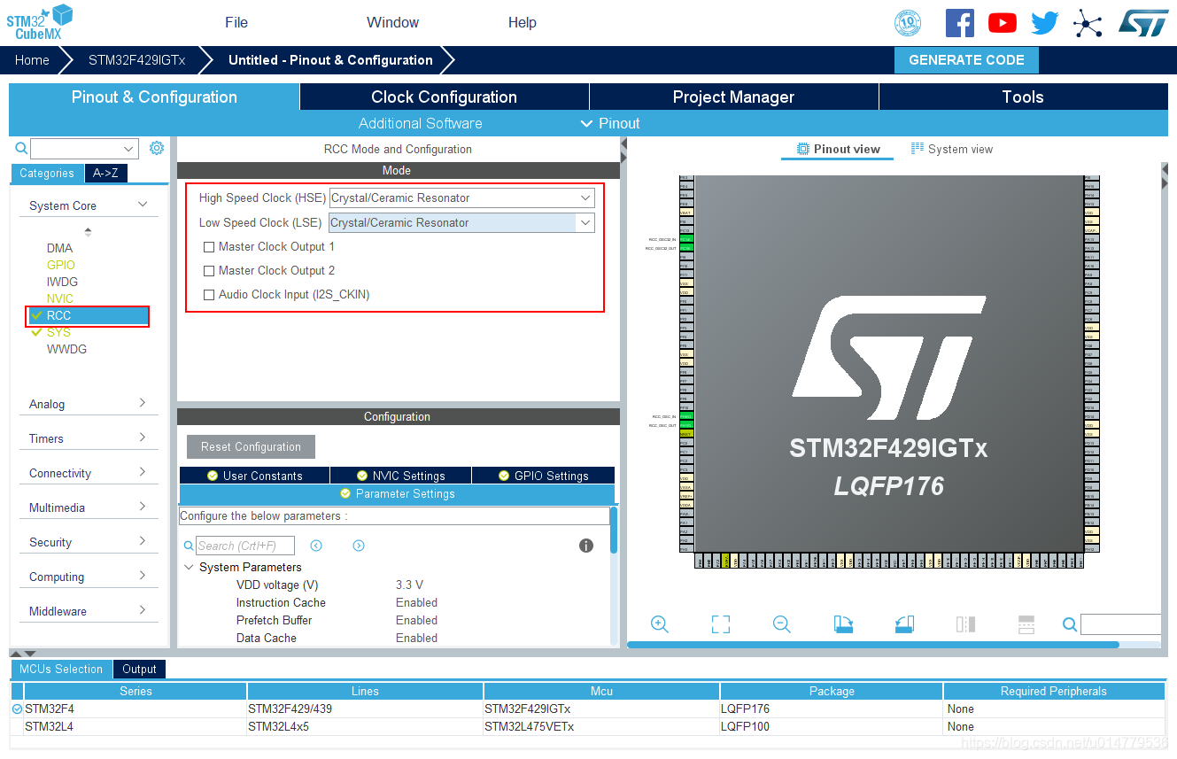Image resolution: width=1177 pixels, height=759 pixels.
Task: Rotate the chip clockwise
Action: [843, 624]
